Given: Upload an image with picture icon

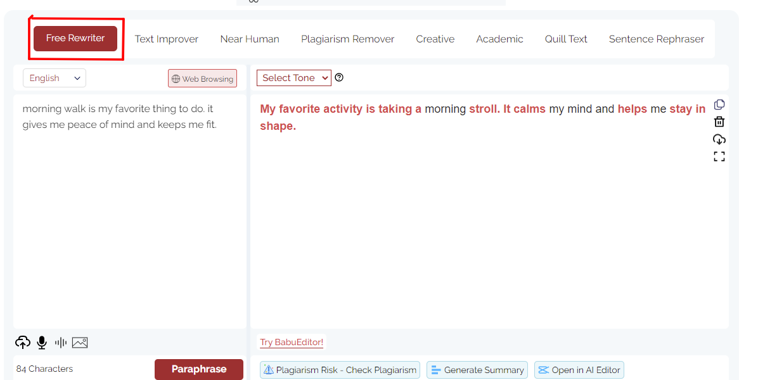Looking at the screenshot, I should point(80,343).
